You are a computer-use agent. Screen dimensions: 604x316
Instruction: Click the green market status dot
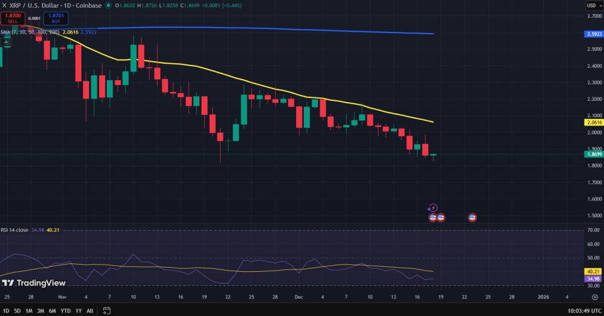tap(109, 5)
